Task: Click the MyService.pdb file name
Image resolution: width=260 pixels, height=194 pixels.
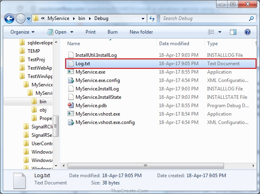Action: point(91,106)
